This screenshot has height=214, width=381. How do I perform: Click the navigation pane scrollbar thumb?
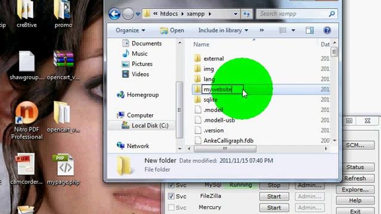click(179, 110)
